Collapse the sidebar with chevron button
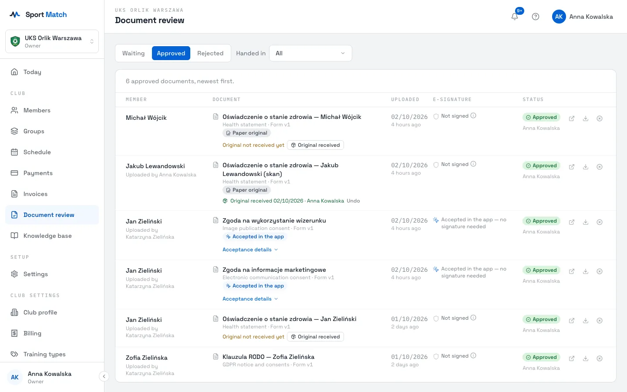This screenshot has width=627, height=392. (x=104, y=376)
